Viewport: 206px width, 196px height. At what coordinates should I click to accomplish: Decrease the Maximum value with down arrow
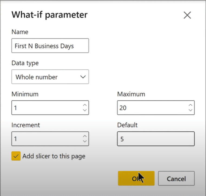click(x=191, y=110)
